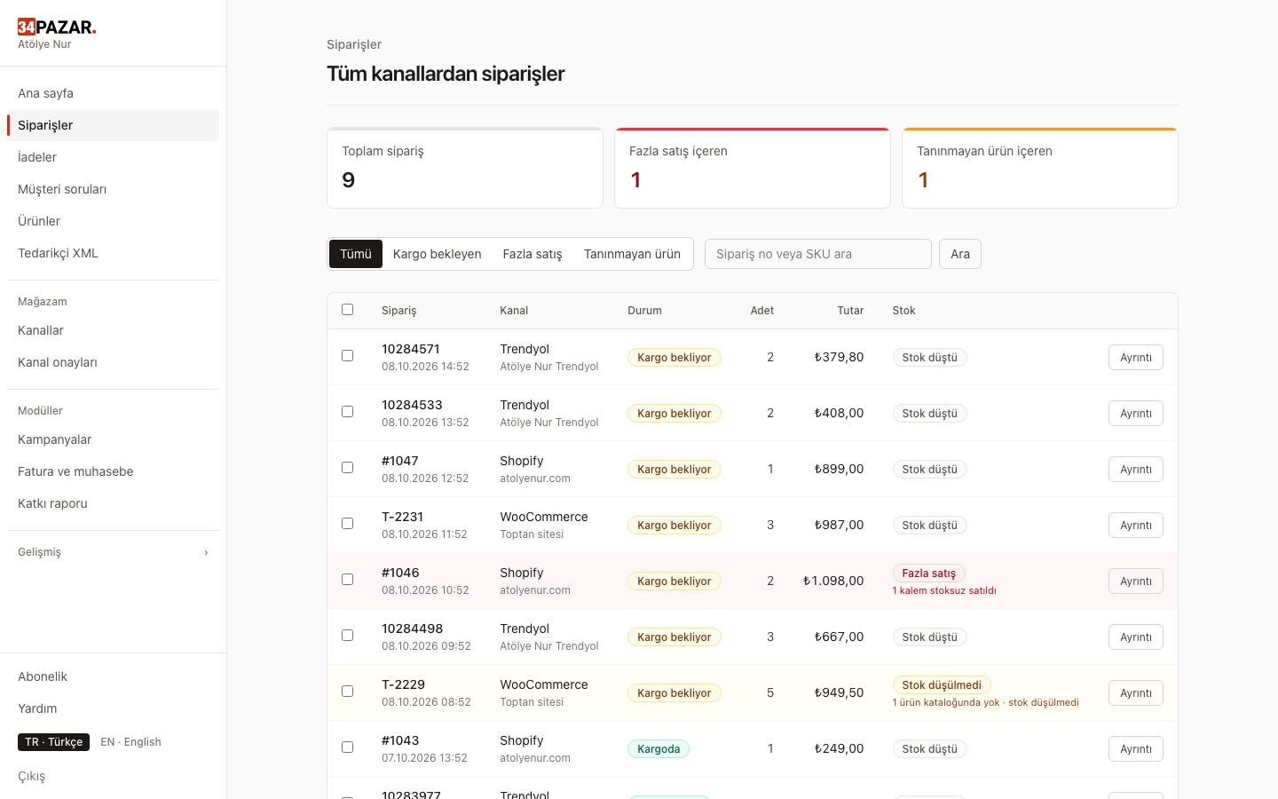The height and width of the screenshot is (799, 1278).
Task: Open Katkı raporu module
Action: (113, 503)
